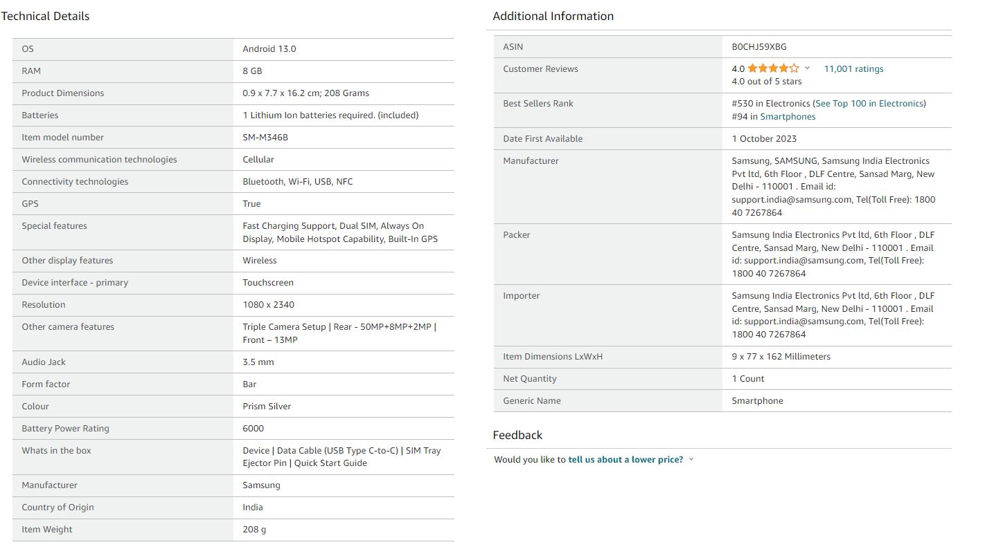This screenshot has height=549, width=994.
Task: Select the 'Other camera features' label
Action: click(x=68, y=327)
